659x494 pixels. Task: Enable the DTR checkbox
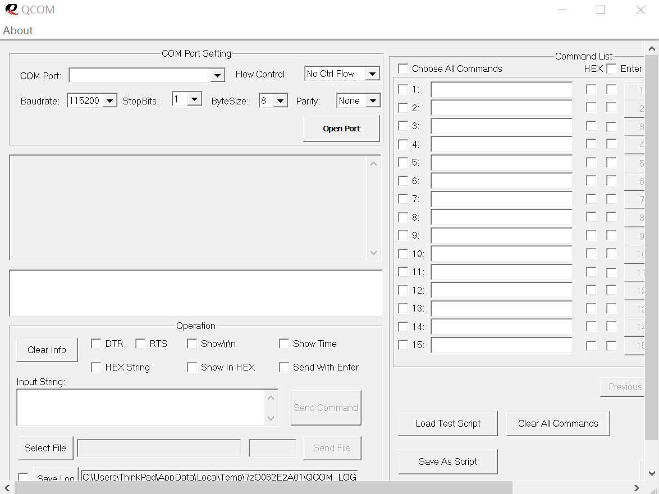(x=97, y=344)
